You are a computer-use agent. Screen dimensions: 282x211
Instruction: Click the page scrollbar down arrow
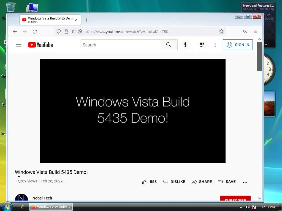coord(259,198)
